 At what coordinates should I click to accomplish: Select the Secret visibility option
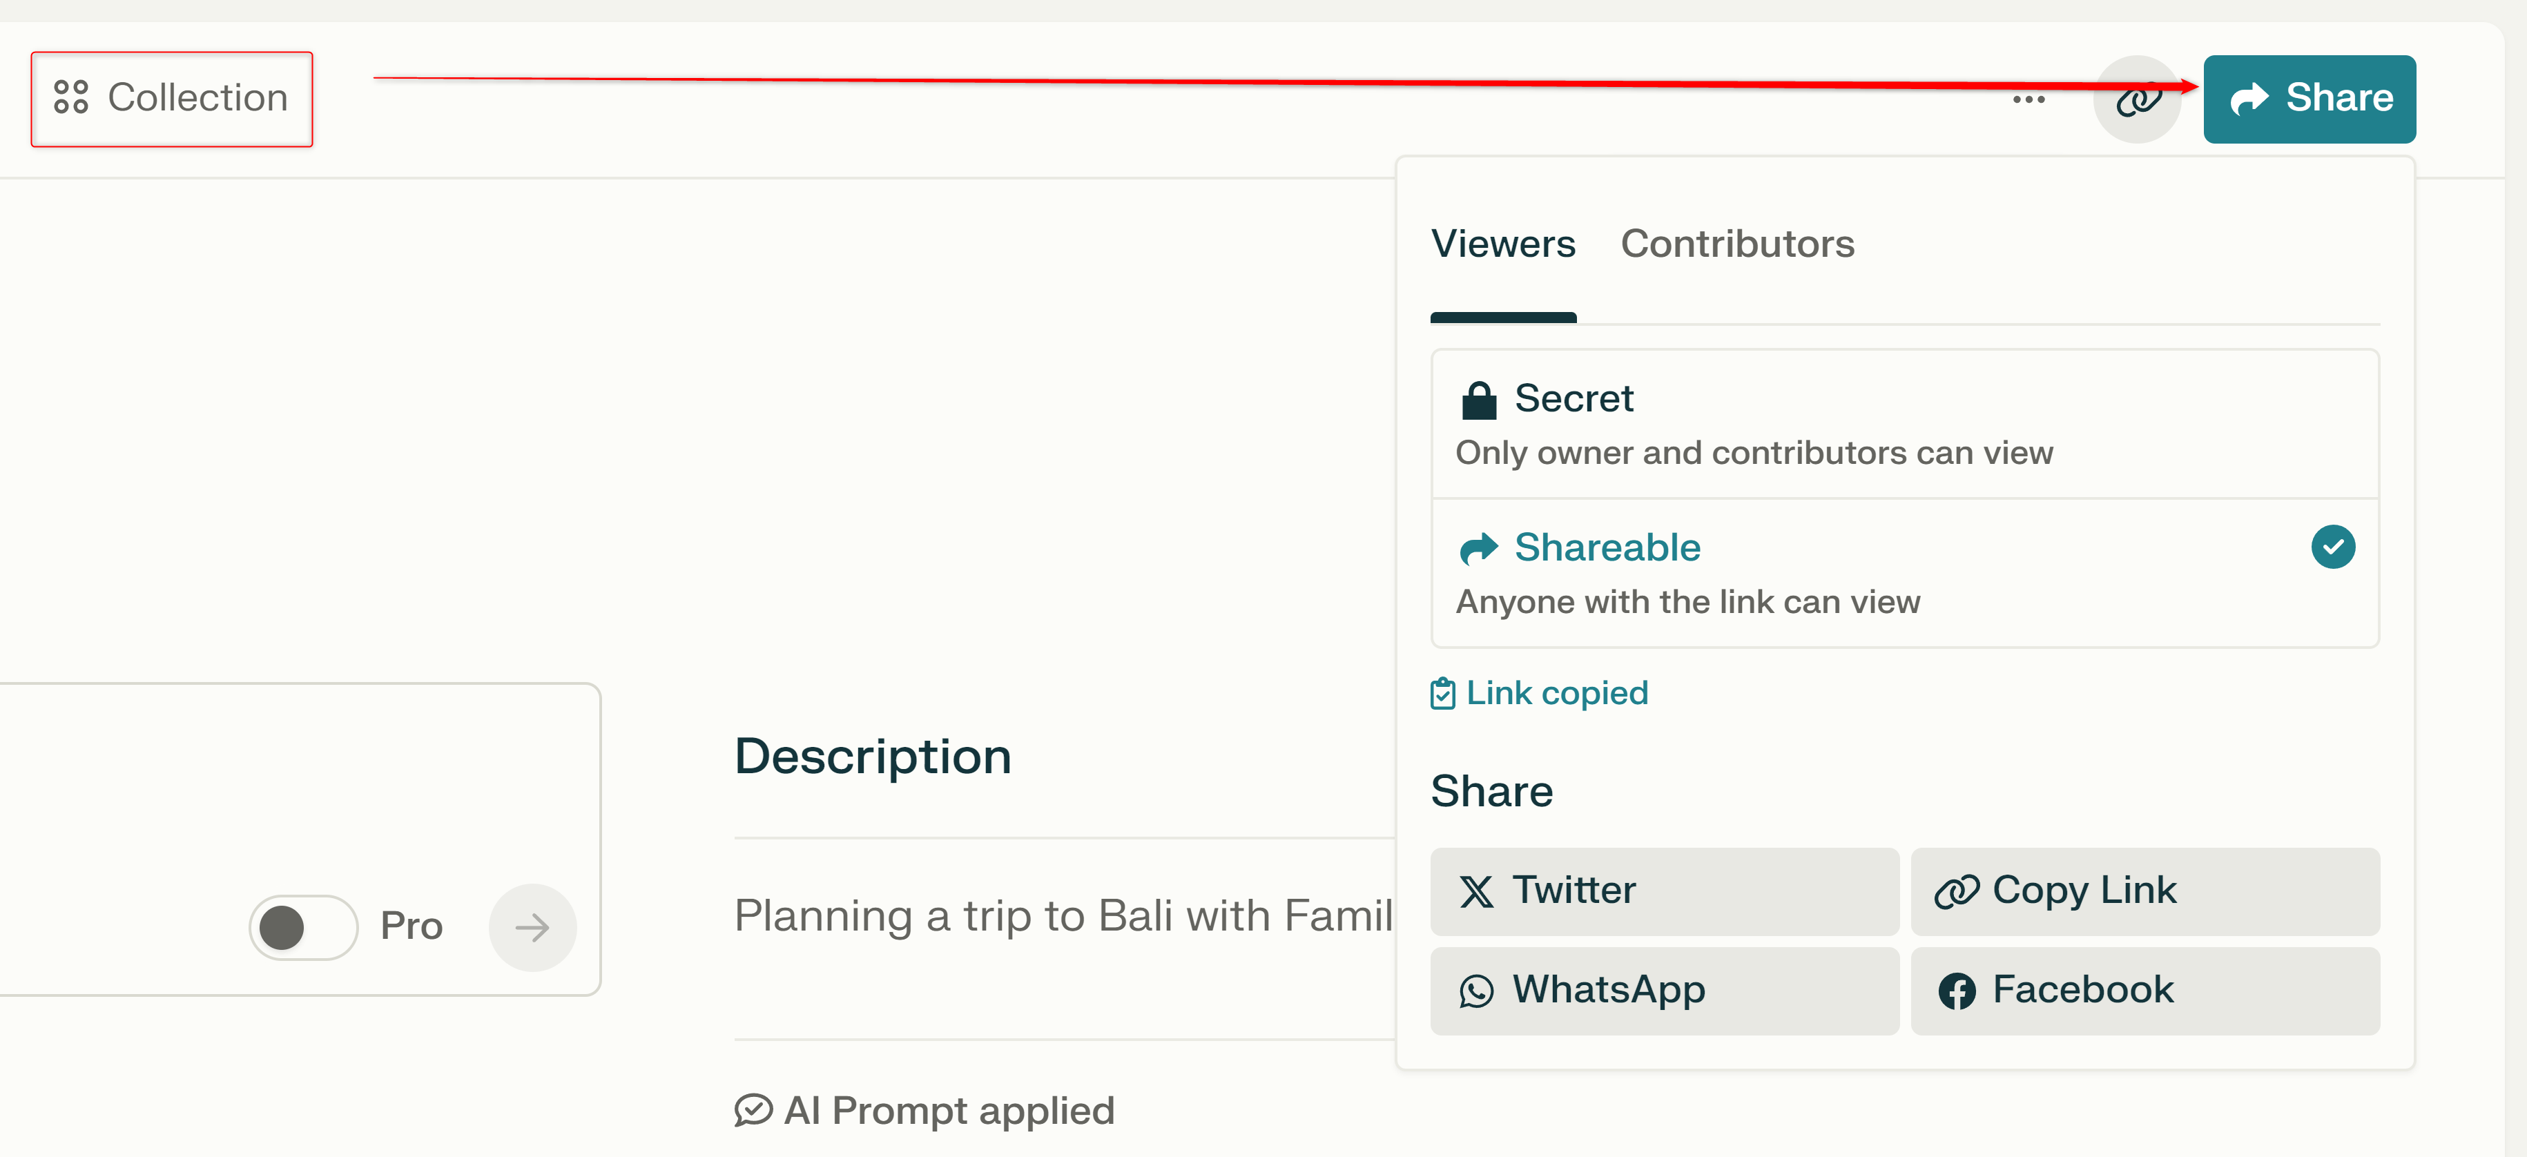click(x=1904, y=424)
